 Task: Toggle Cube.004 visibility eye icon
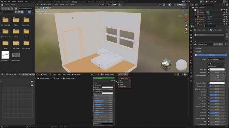(224, 22)
